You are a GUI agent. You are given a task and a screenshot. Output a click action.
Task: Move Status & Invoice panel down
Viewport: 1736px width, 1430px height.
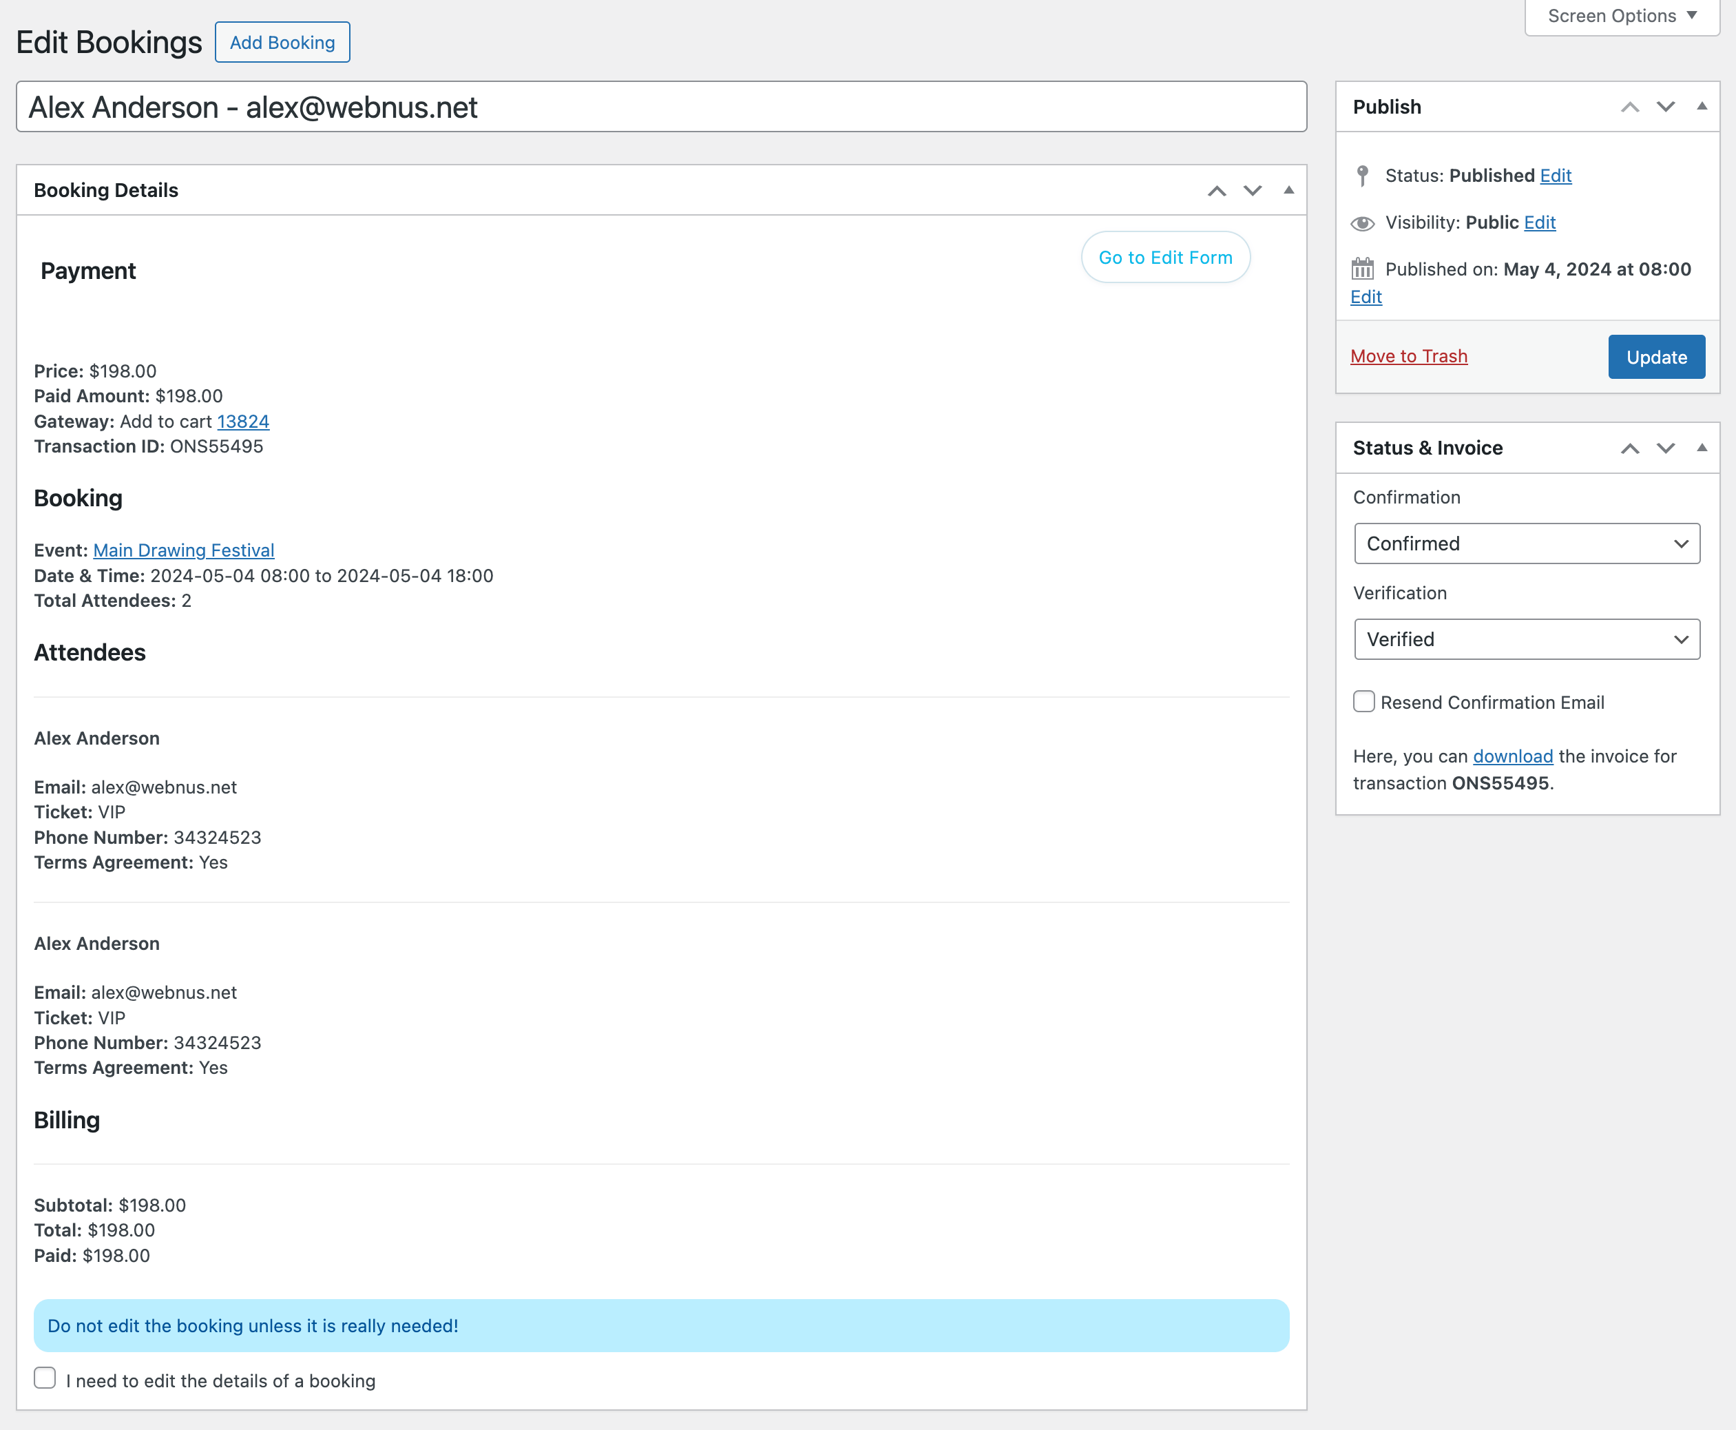(1665, 448)
